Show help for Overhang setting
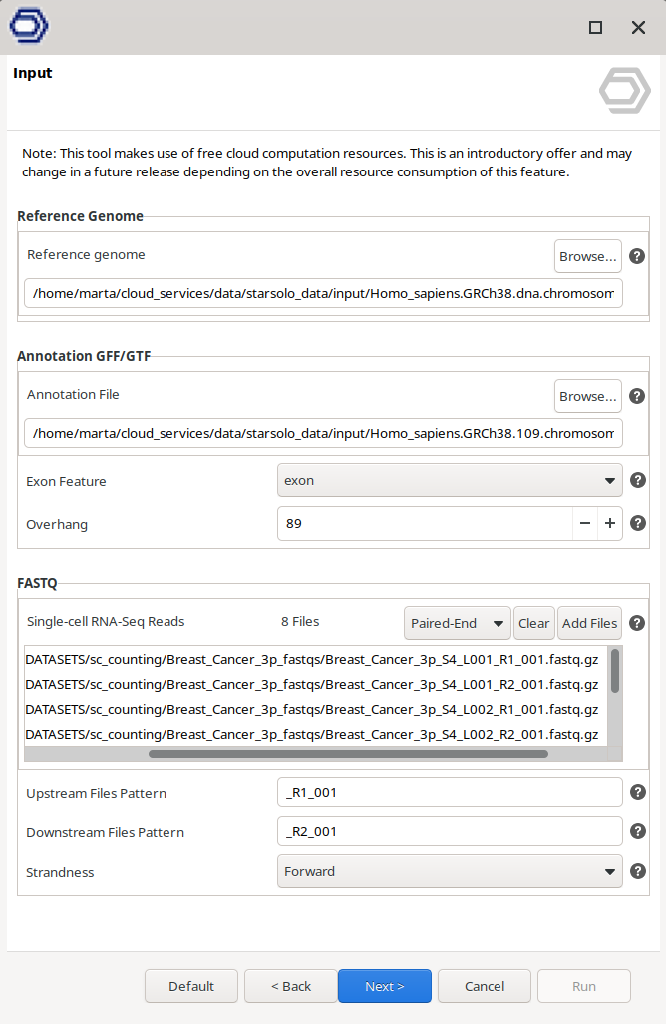The width and height of the screenshot is (666, 1024). coord(637,523)
